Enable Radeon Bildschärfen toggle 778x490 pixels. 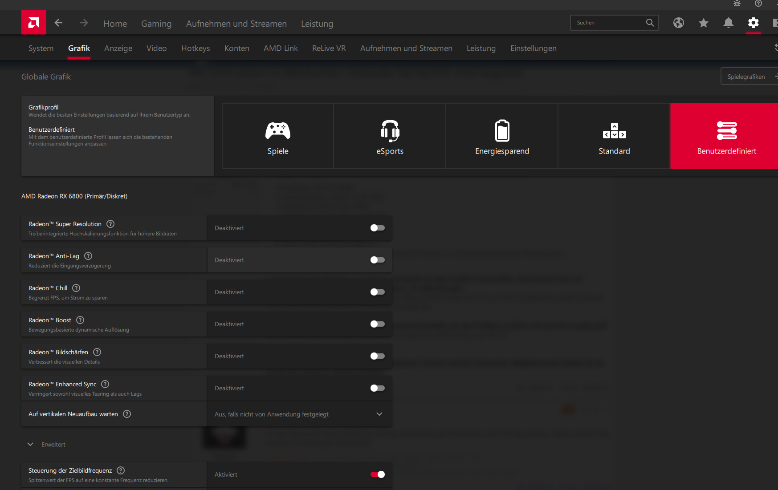pos(378,356)
